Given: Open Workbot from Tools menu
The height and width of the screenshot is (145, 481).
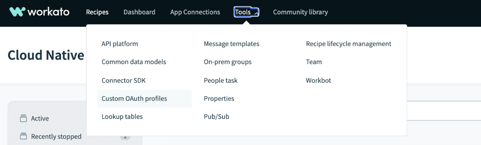Looking at the screenshot, I should (x=319, y=80).
